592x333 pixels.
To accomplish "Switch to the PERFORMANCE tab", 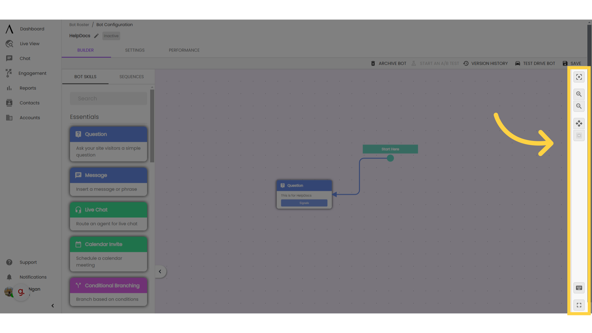I will coord(184,50).
